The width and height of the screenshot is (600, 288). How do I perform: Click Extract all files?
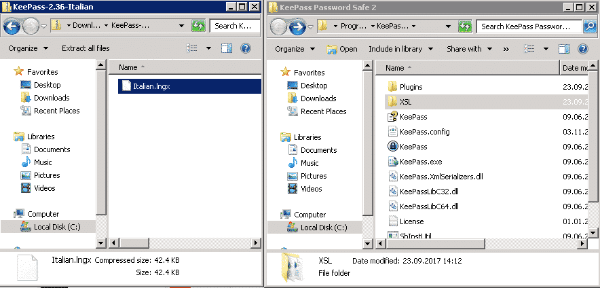tap(86, 48)
